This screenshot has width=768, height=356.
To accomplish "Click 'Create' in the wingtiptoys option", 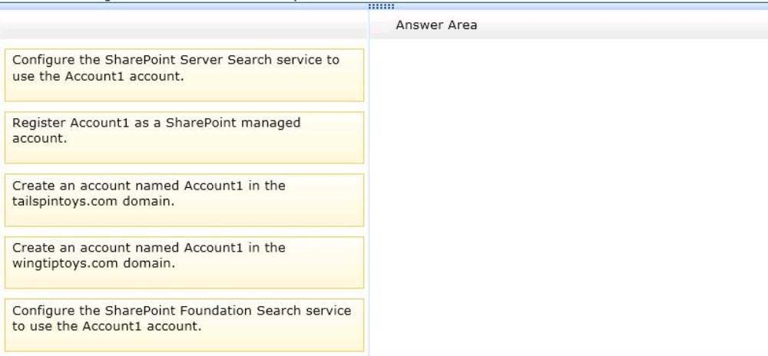I will (32, 248).
